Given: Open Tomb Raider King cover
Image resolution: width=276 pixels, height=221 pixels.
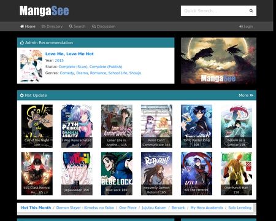Looking at the screenshot, I should pyautogui.click(x=196, y=126).
